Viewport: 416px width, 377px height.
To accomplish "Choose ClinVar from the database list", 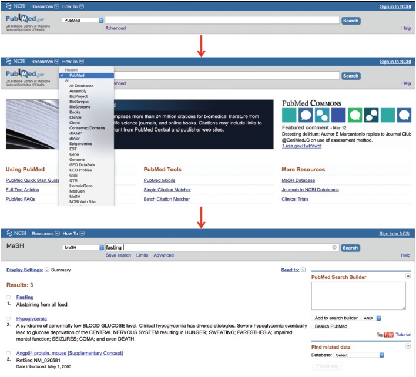I will click(75, 117).
